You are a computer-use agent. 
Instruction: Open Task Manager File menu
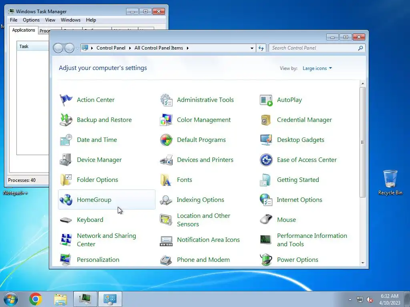pos(14,20)
